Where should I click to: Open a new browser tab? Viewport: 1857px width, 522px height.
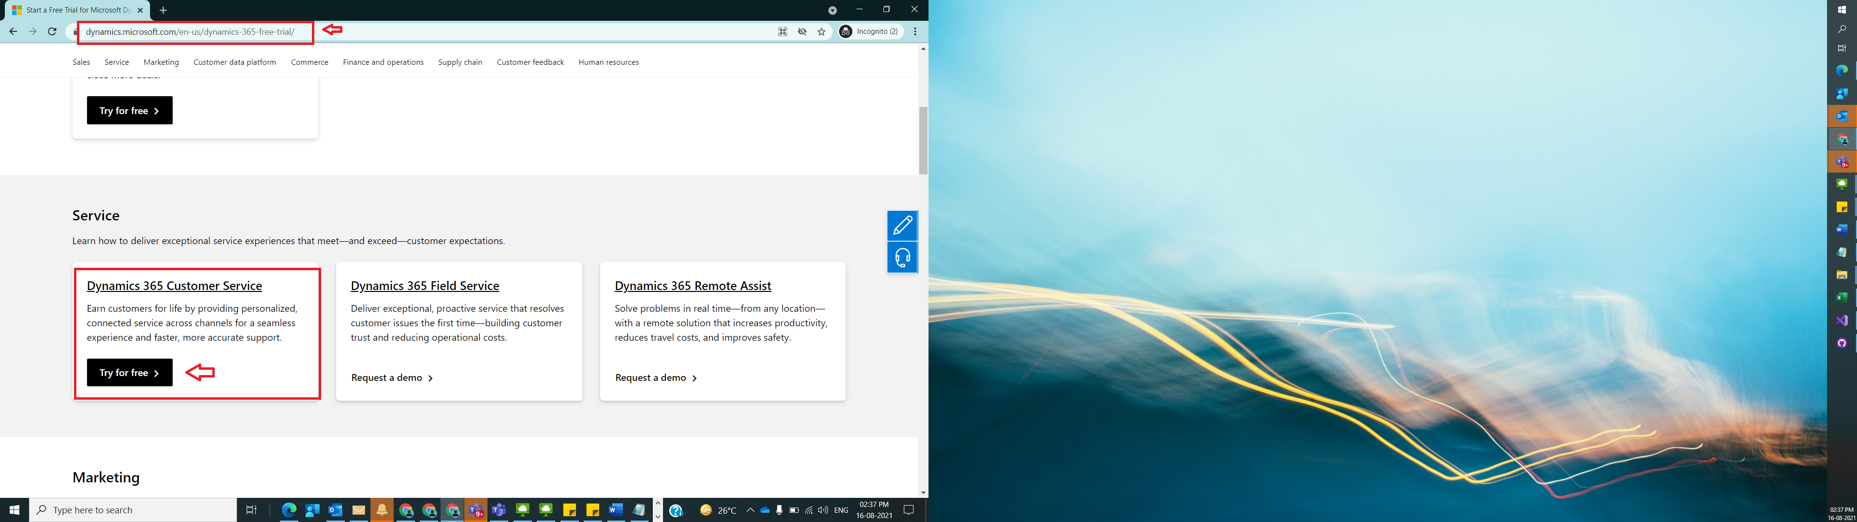pos(163,10)
